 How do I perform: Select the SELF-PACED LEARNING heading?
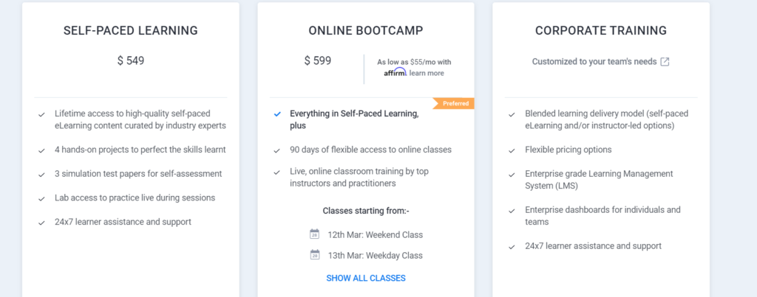[131, 31]
